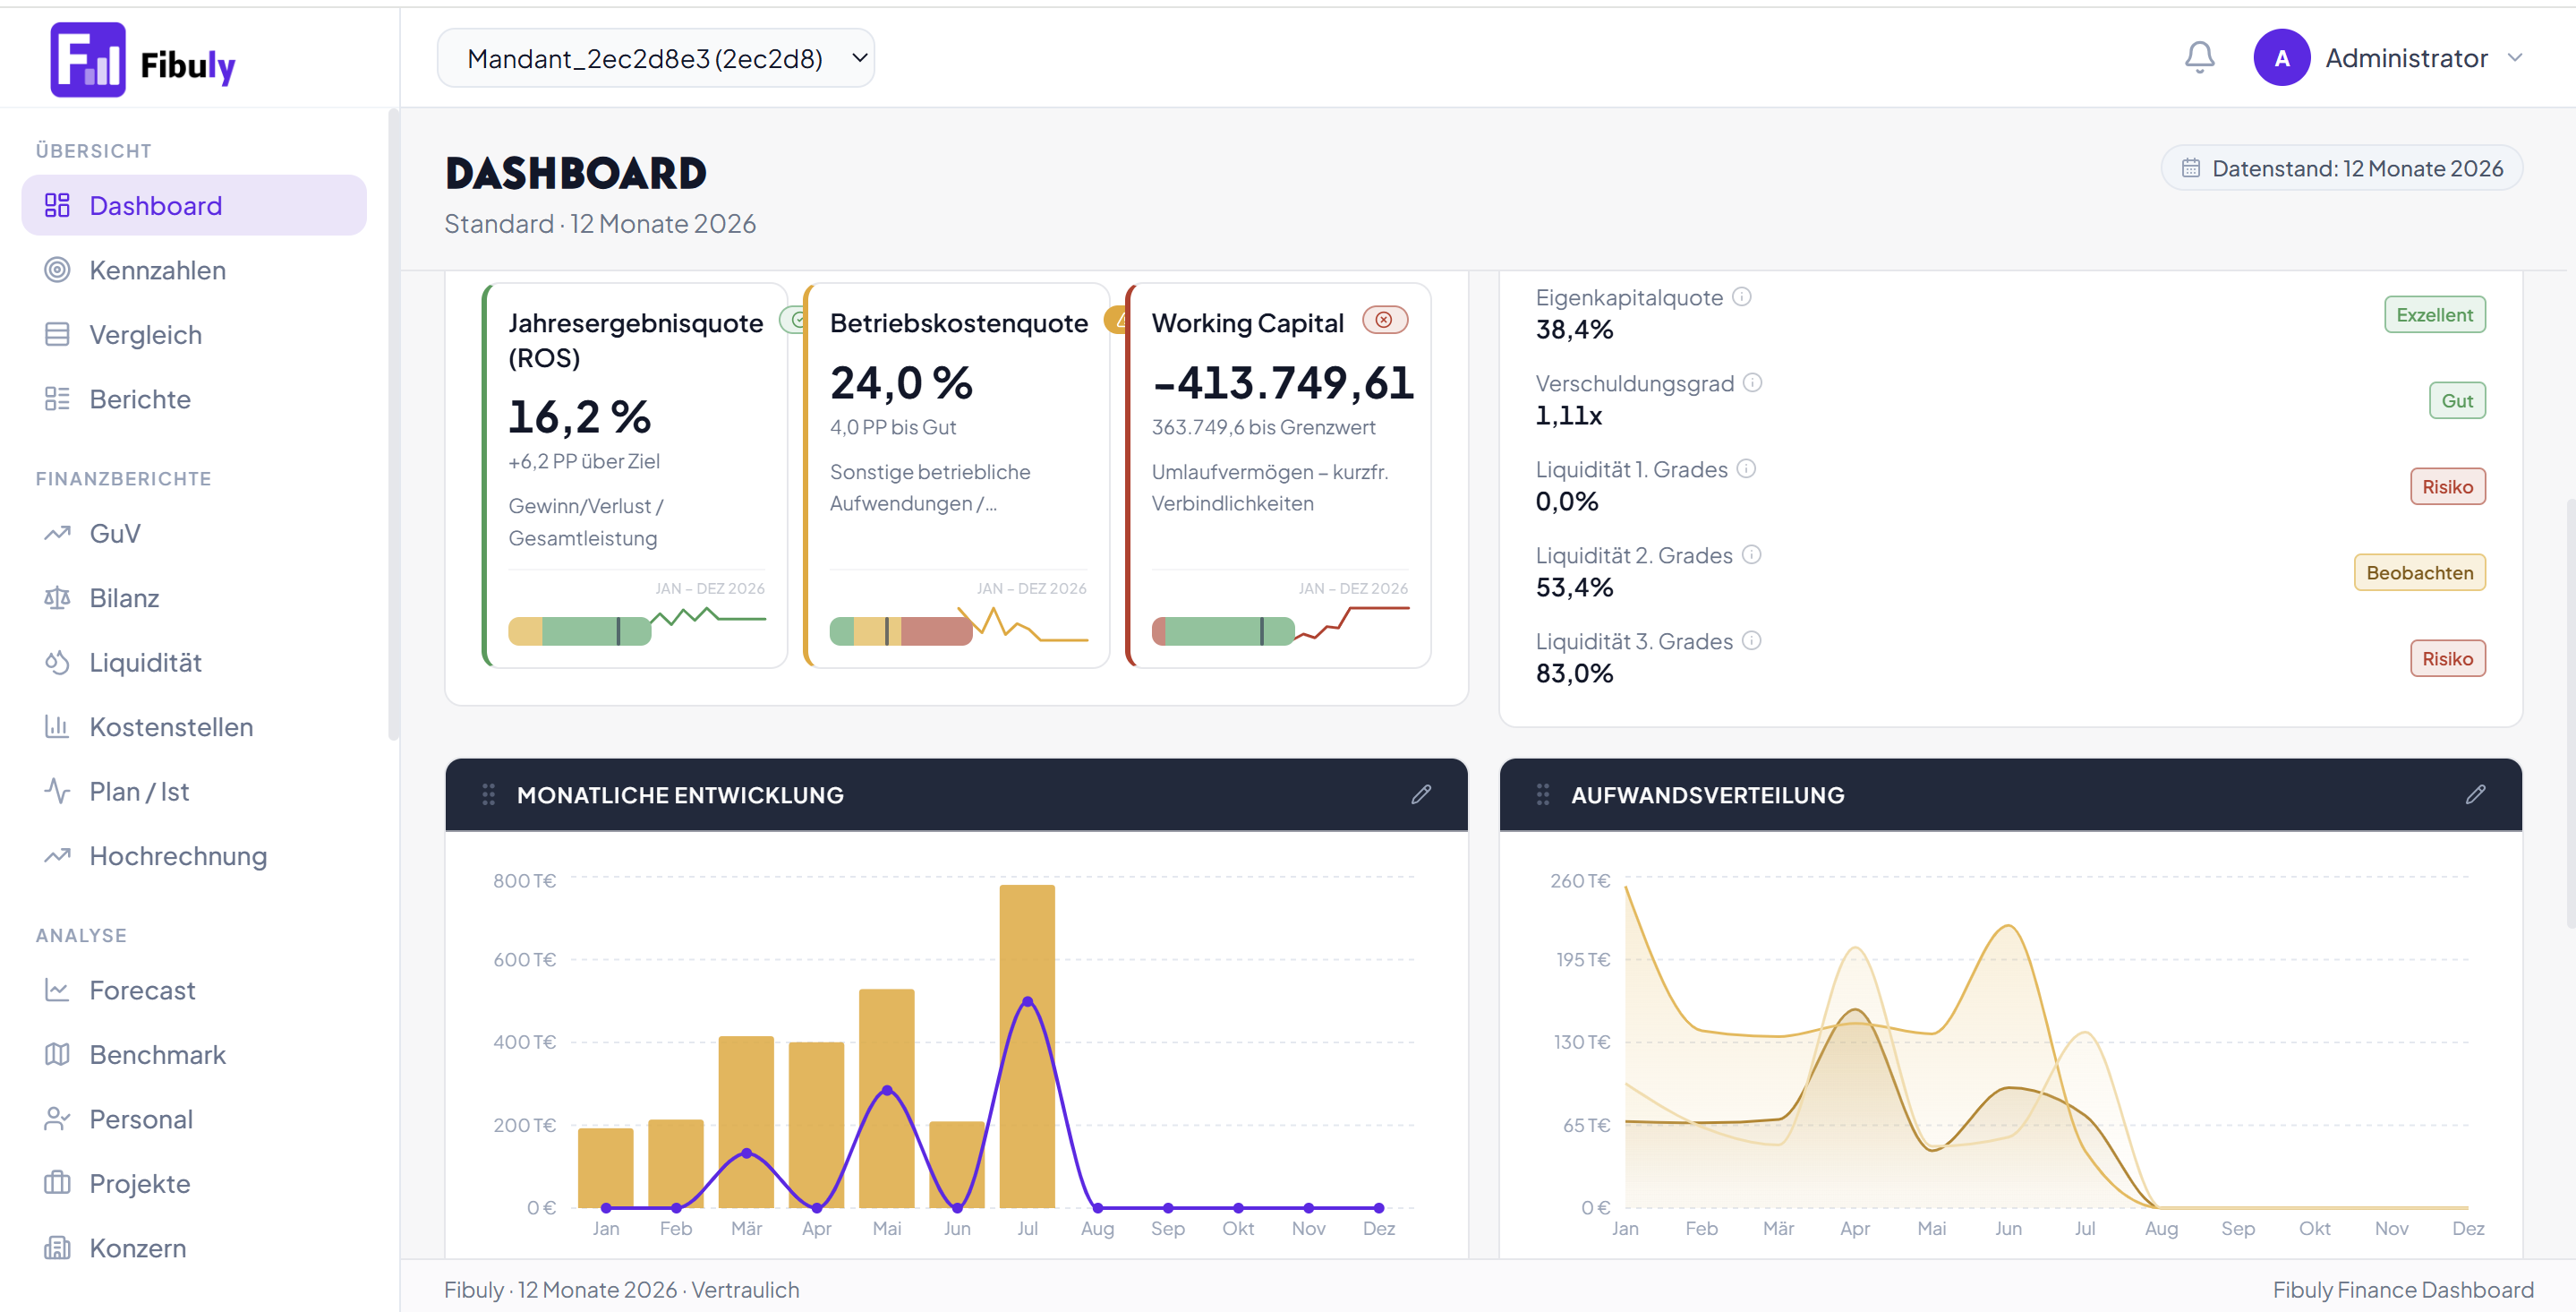Click the Fibuly logo icon
The width and height of the screenshot is (2576, 1312).
click(x=88, y=60)
